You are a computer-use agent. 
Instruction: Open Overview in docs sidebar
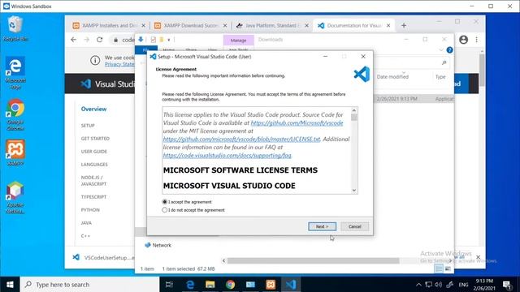point(94,109)
